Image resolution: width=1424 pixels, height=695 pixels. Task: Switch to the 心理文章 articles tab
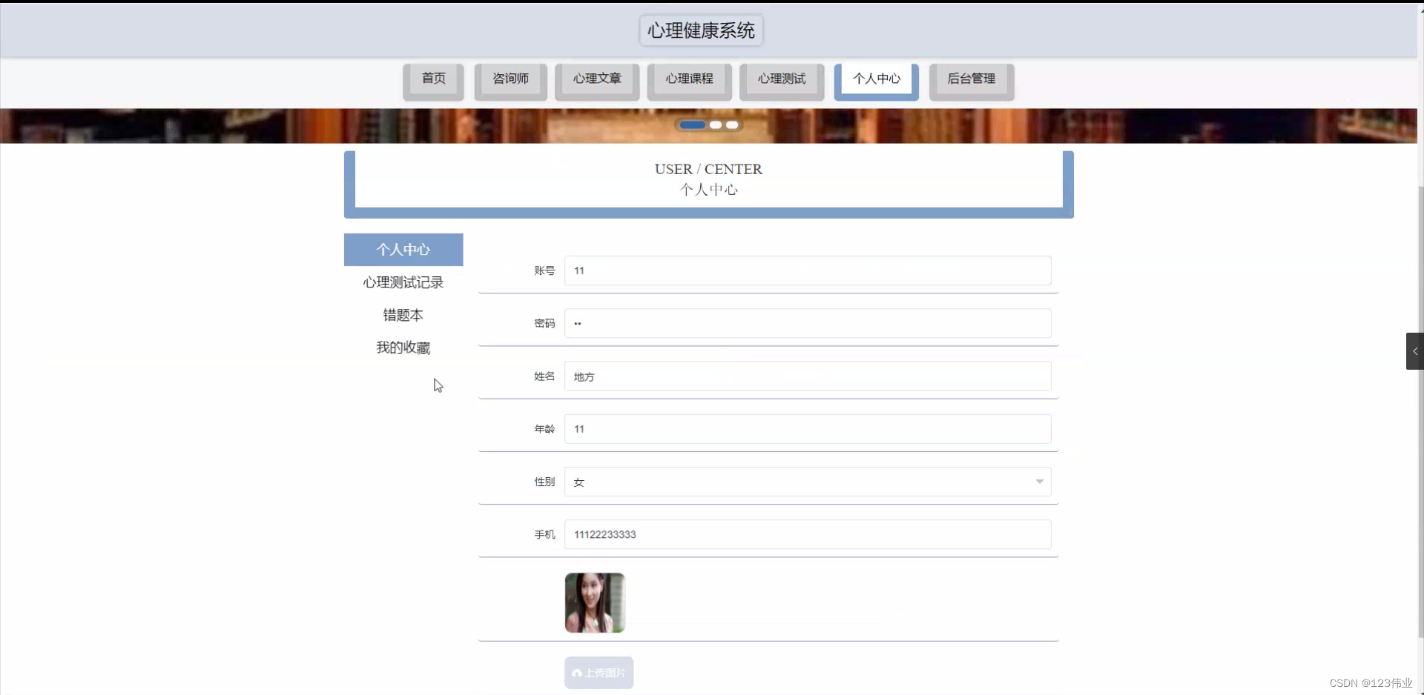pos(597,78)
